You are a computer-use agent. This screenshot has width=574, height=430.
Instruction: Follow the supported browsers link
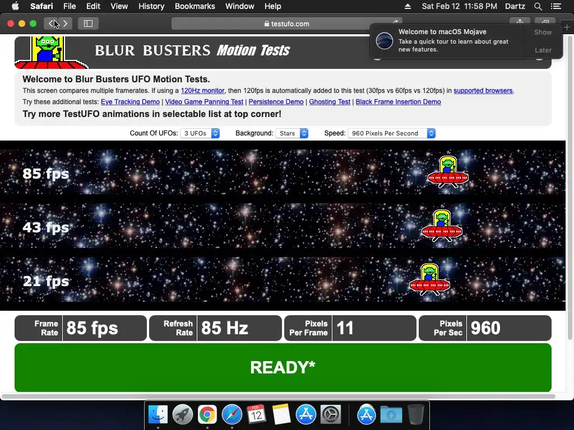pyautogui.click(x=483, y=91)
